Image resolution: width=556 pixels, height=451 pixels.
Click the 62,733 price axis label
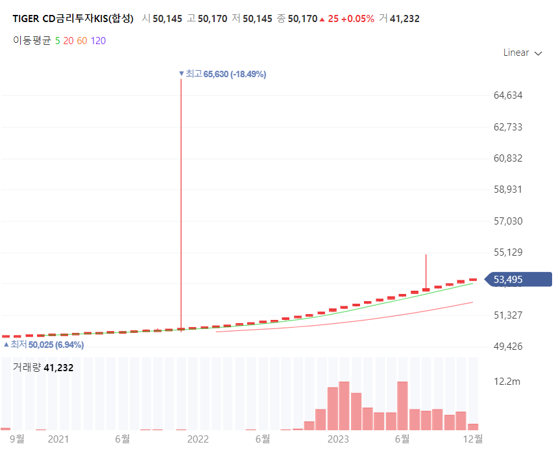click(x=508, y=127)
